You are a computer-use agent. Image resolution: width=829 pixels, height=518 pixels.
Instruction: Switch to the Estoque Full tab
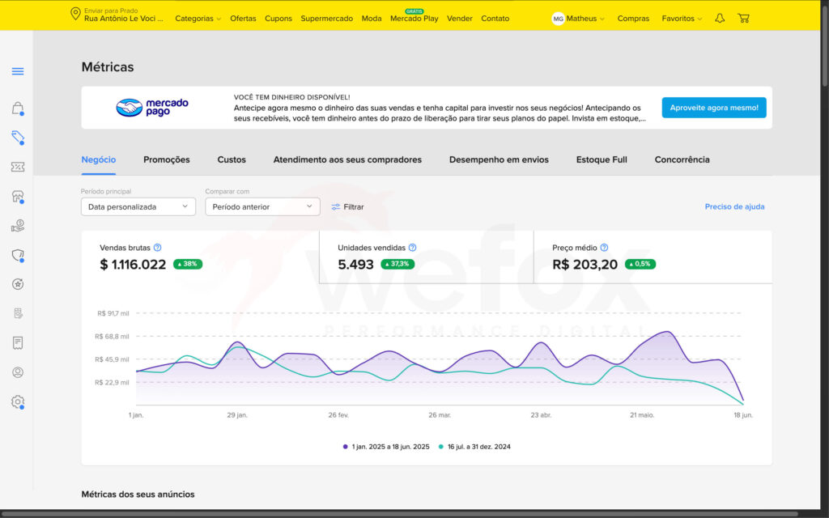click(602, 159)
